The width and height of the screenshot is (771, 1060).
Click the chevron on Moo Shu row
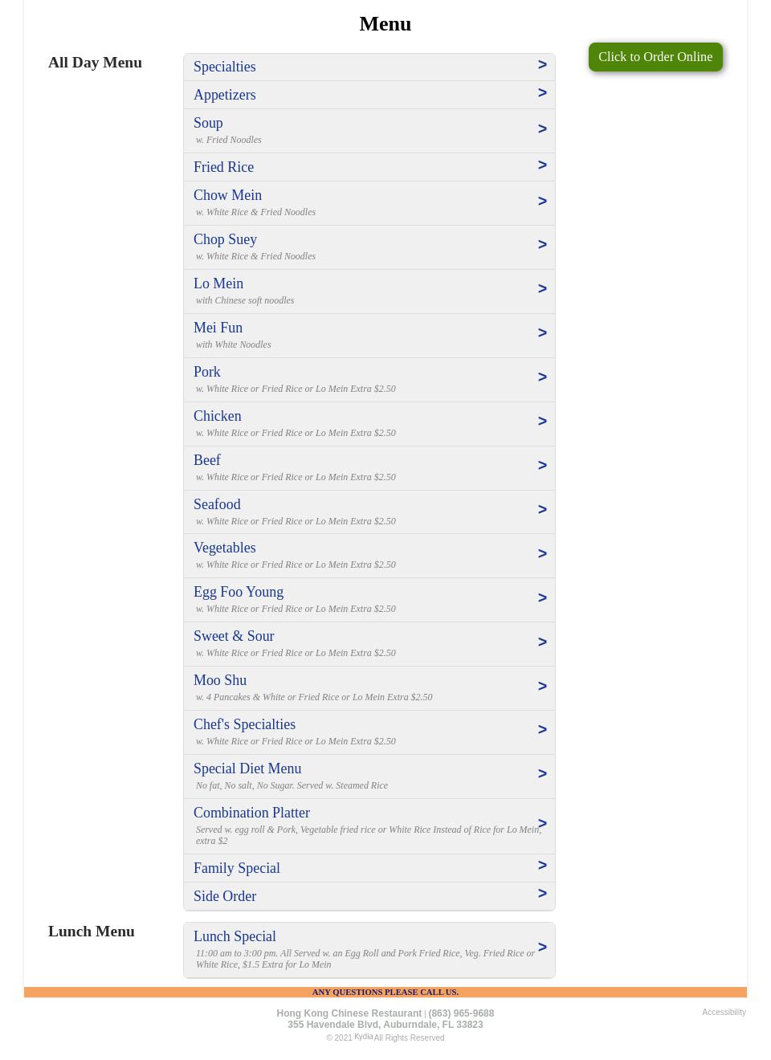pyautogui.click(x=542, y=687)
